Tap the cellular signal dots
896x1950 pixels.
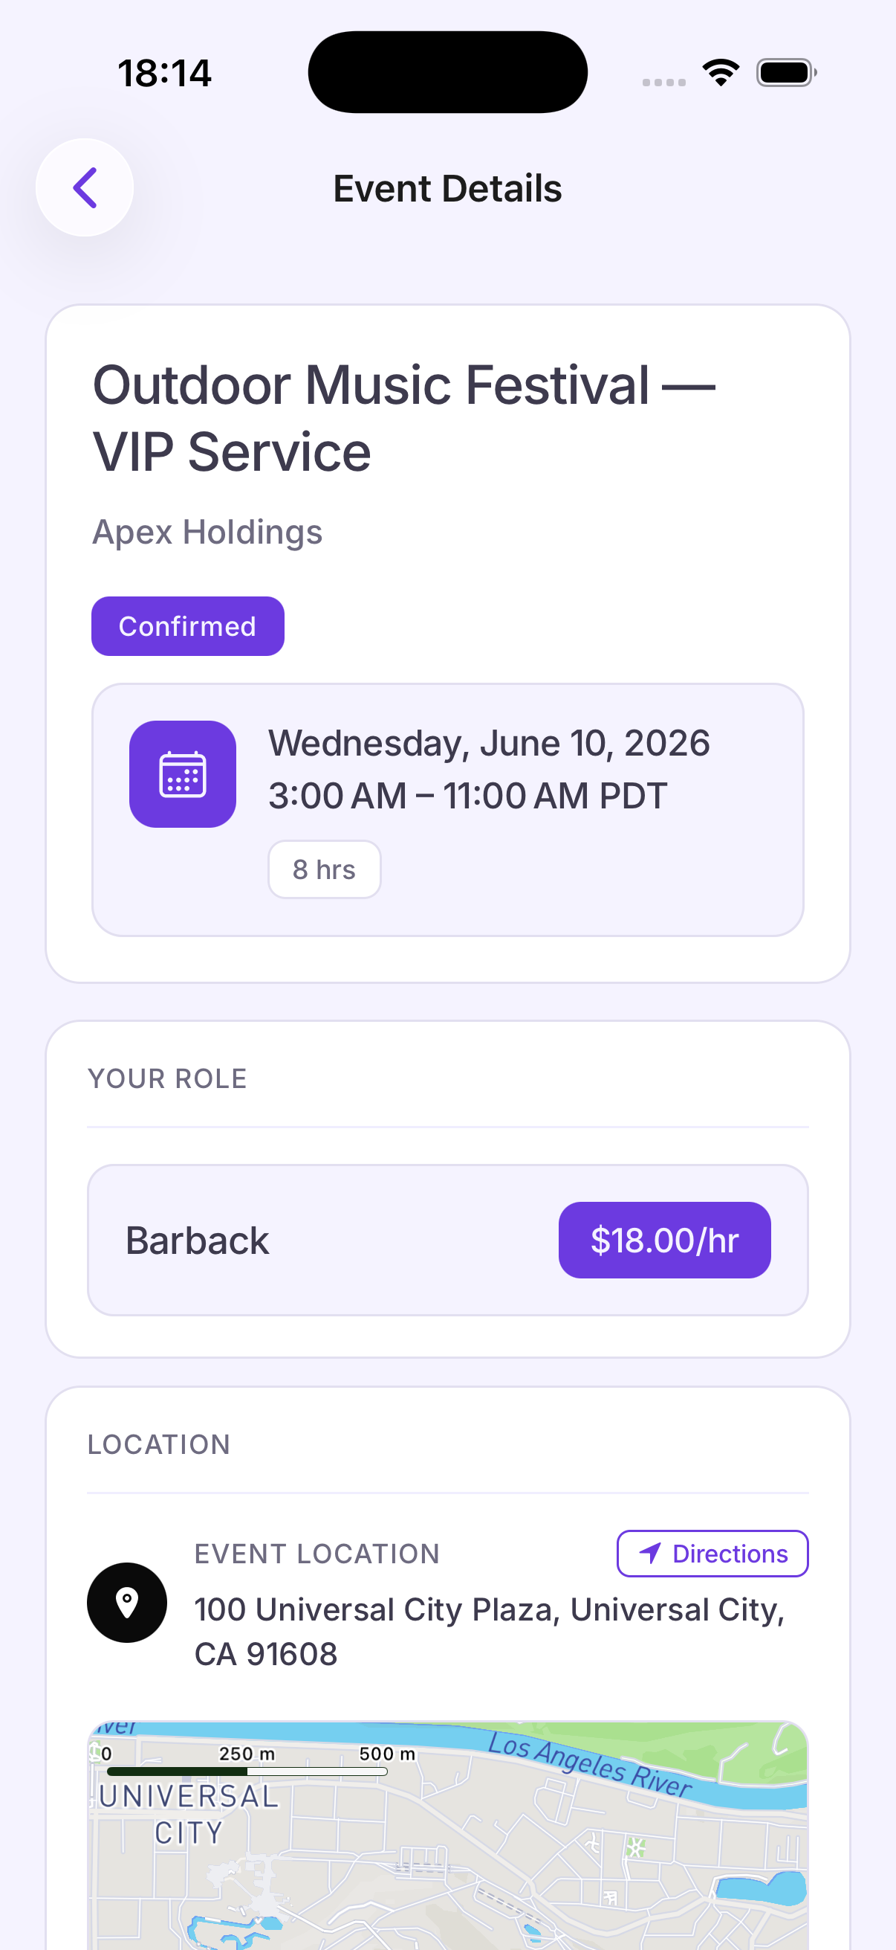[664, 82]
